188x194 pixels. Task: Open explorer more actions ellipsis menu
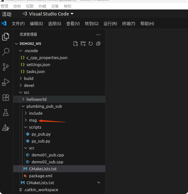(98, 35)
